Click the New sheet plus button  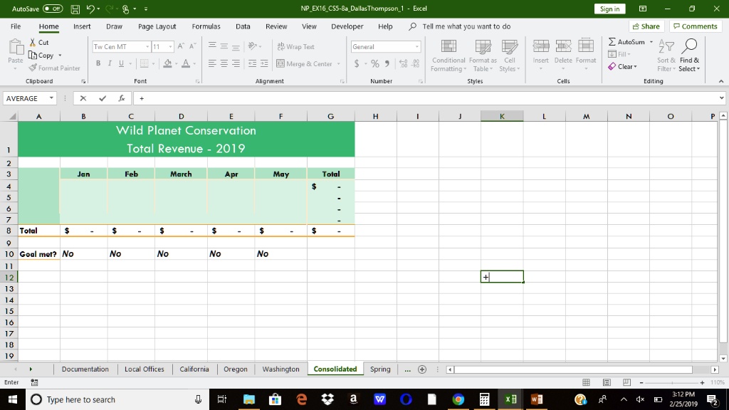[x=422, y=369]
